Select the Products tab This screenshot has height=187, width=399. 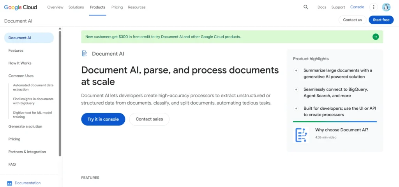tap(97, 7)
